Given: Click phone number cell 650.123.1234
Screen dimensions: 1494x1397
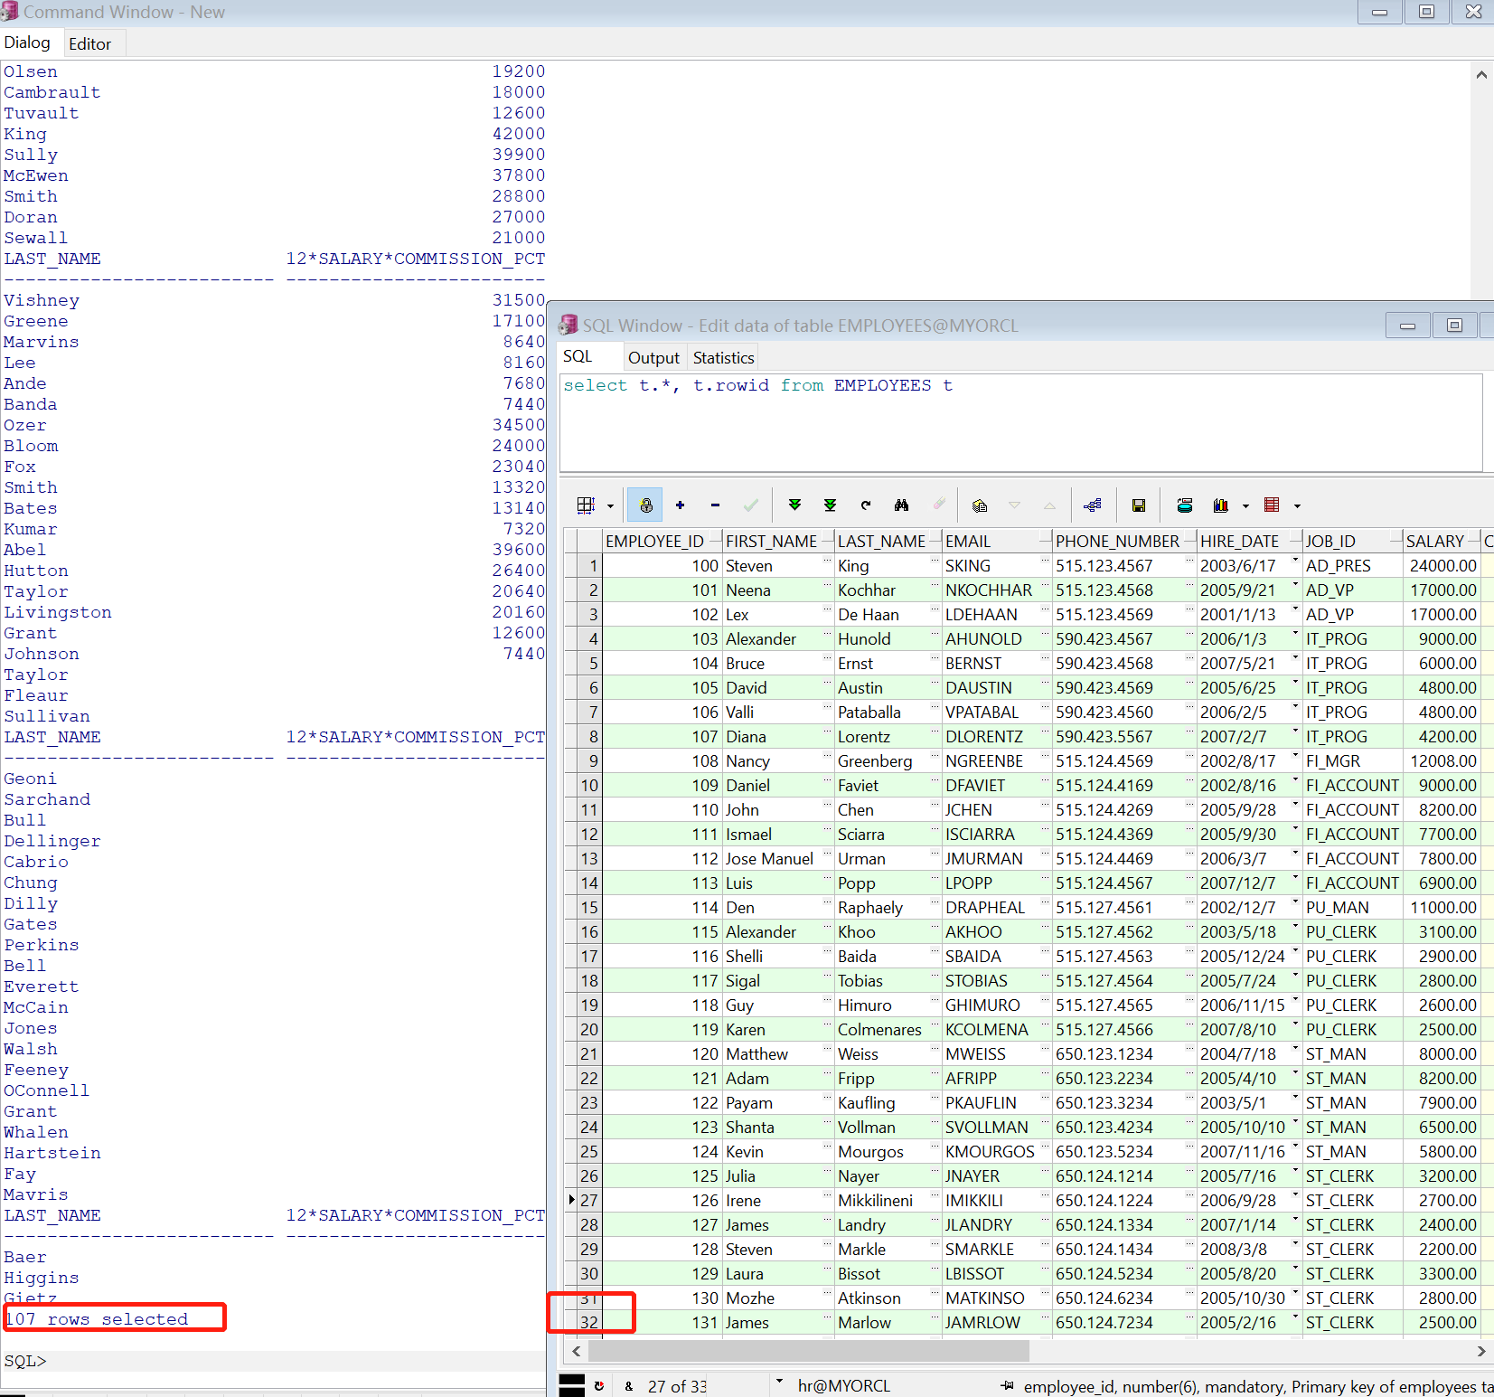Looking at the screenshot, I should click(x=1124, y=1053).
